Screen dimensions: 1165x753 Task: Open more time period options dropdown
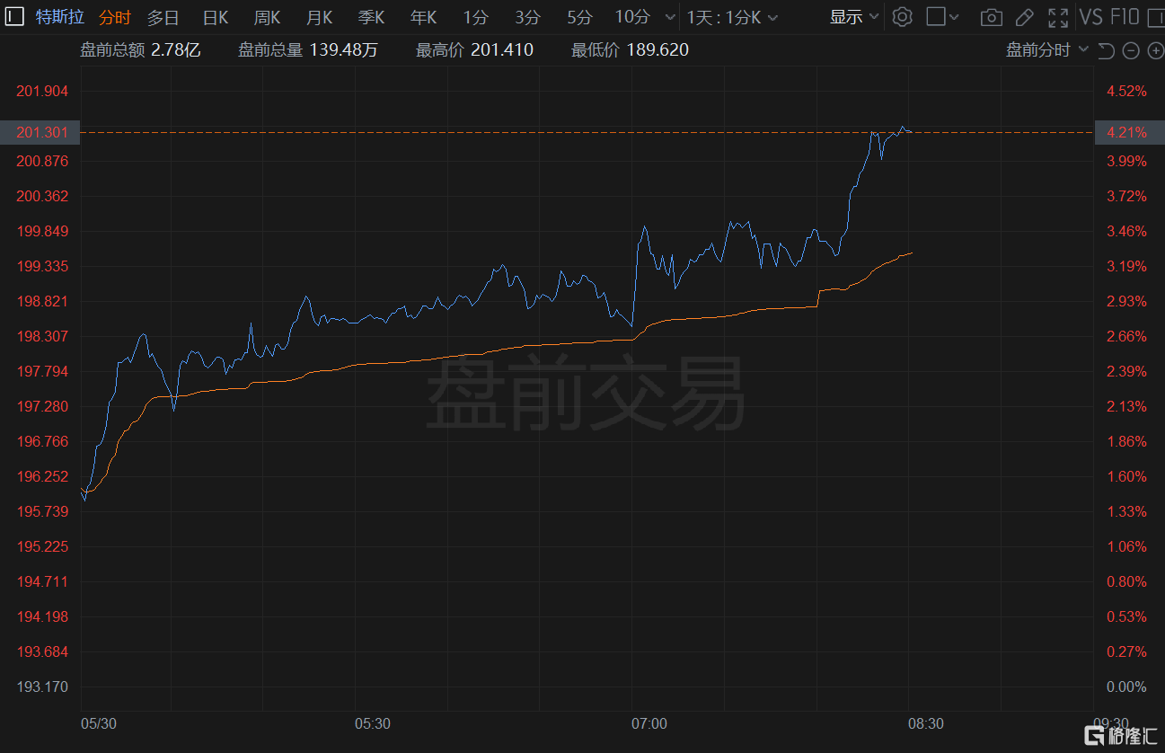(x=668, y=17)
